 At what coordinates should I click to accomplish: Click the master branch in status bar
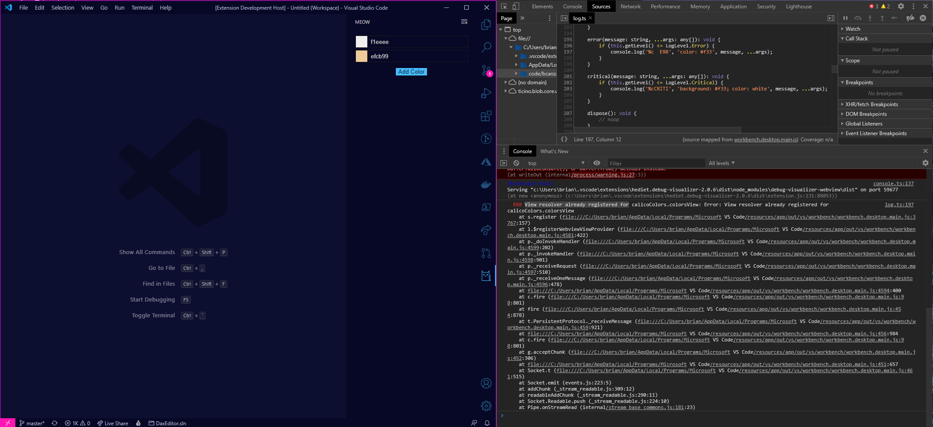(32, 423)
